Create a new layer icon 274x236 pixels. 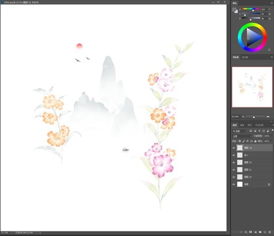pyautogui.click(x=265, y=232)
